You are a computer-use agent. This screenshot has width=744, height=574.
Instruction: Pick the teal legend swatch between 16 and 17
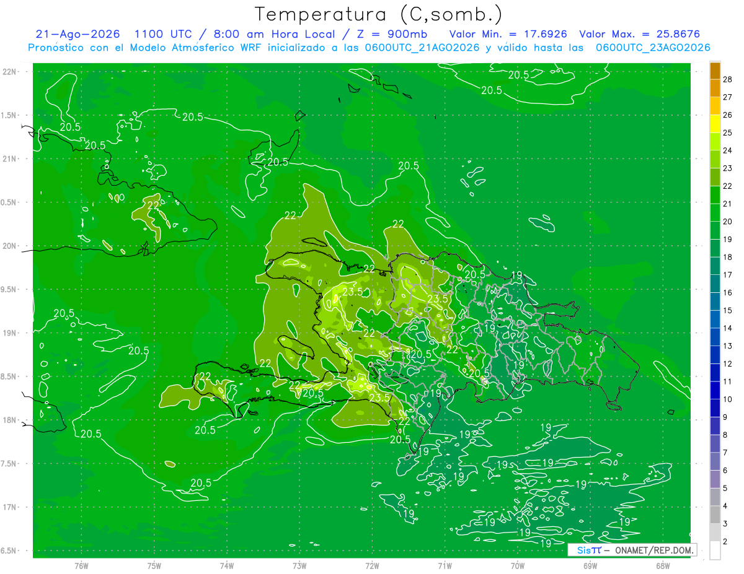click(x=715, y=284)
